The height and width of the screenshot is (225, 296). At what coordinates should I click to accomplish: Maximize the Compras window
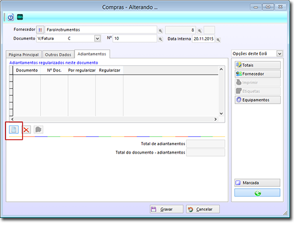pyautogui.click(x=268, y=7)
